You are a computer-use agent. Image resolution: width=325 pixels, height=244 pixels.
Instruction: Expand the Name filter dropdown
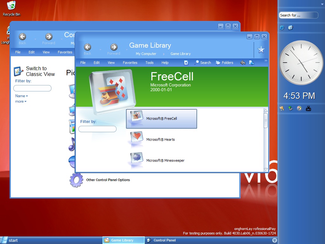pyautogui.click(x=21, y=96)
